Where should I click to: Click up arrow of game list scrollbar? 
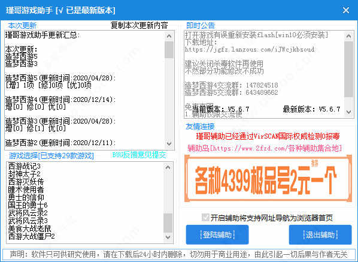168,167
